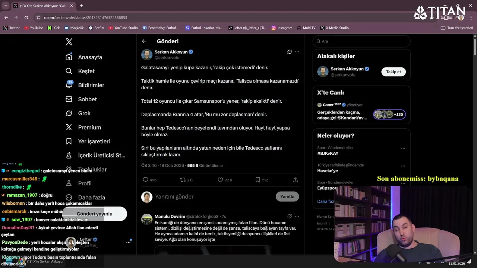Open BotRix bookmark
477x268 pixels.
click(x=96, y=28)
